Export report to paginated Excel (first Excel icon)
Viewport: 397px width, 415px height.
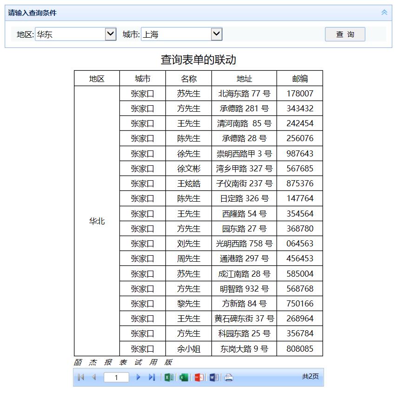[x=169, y=377]
